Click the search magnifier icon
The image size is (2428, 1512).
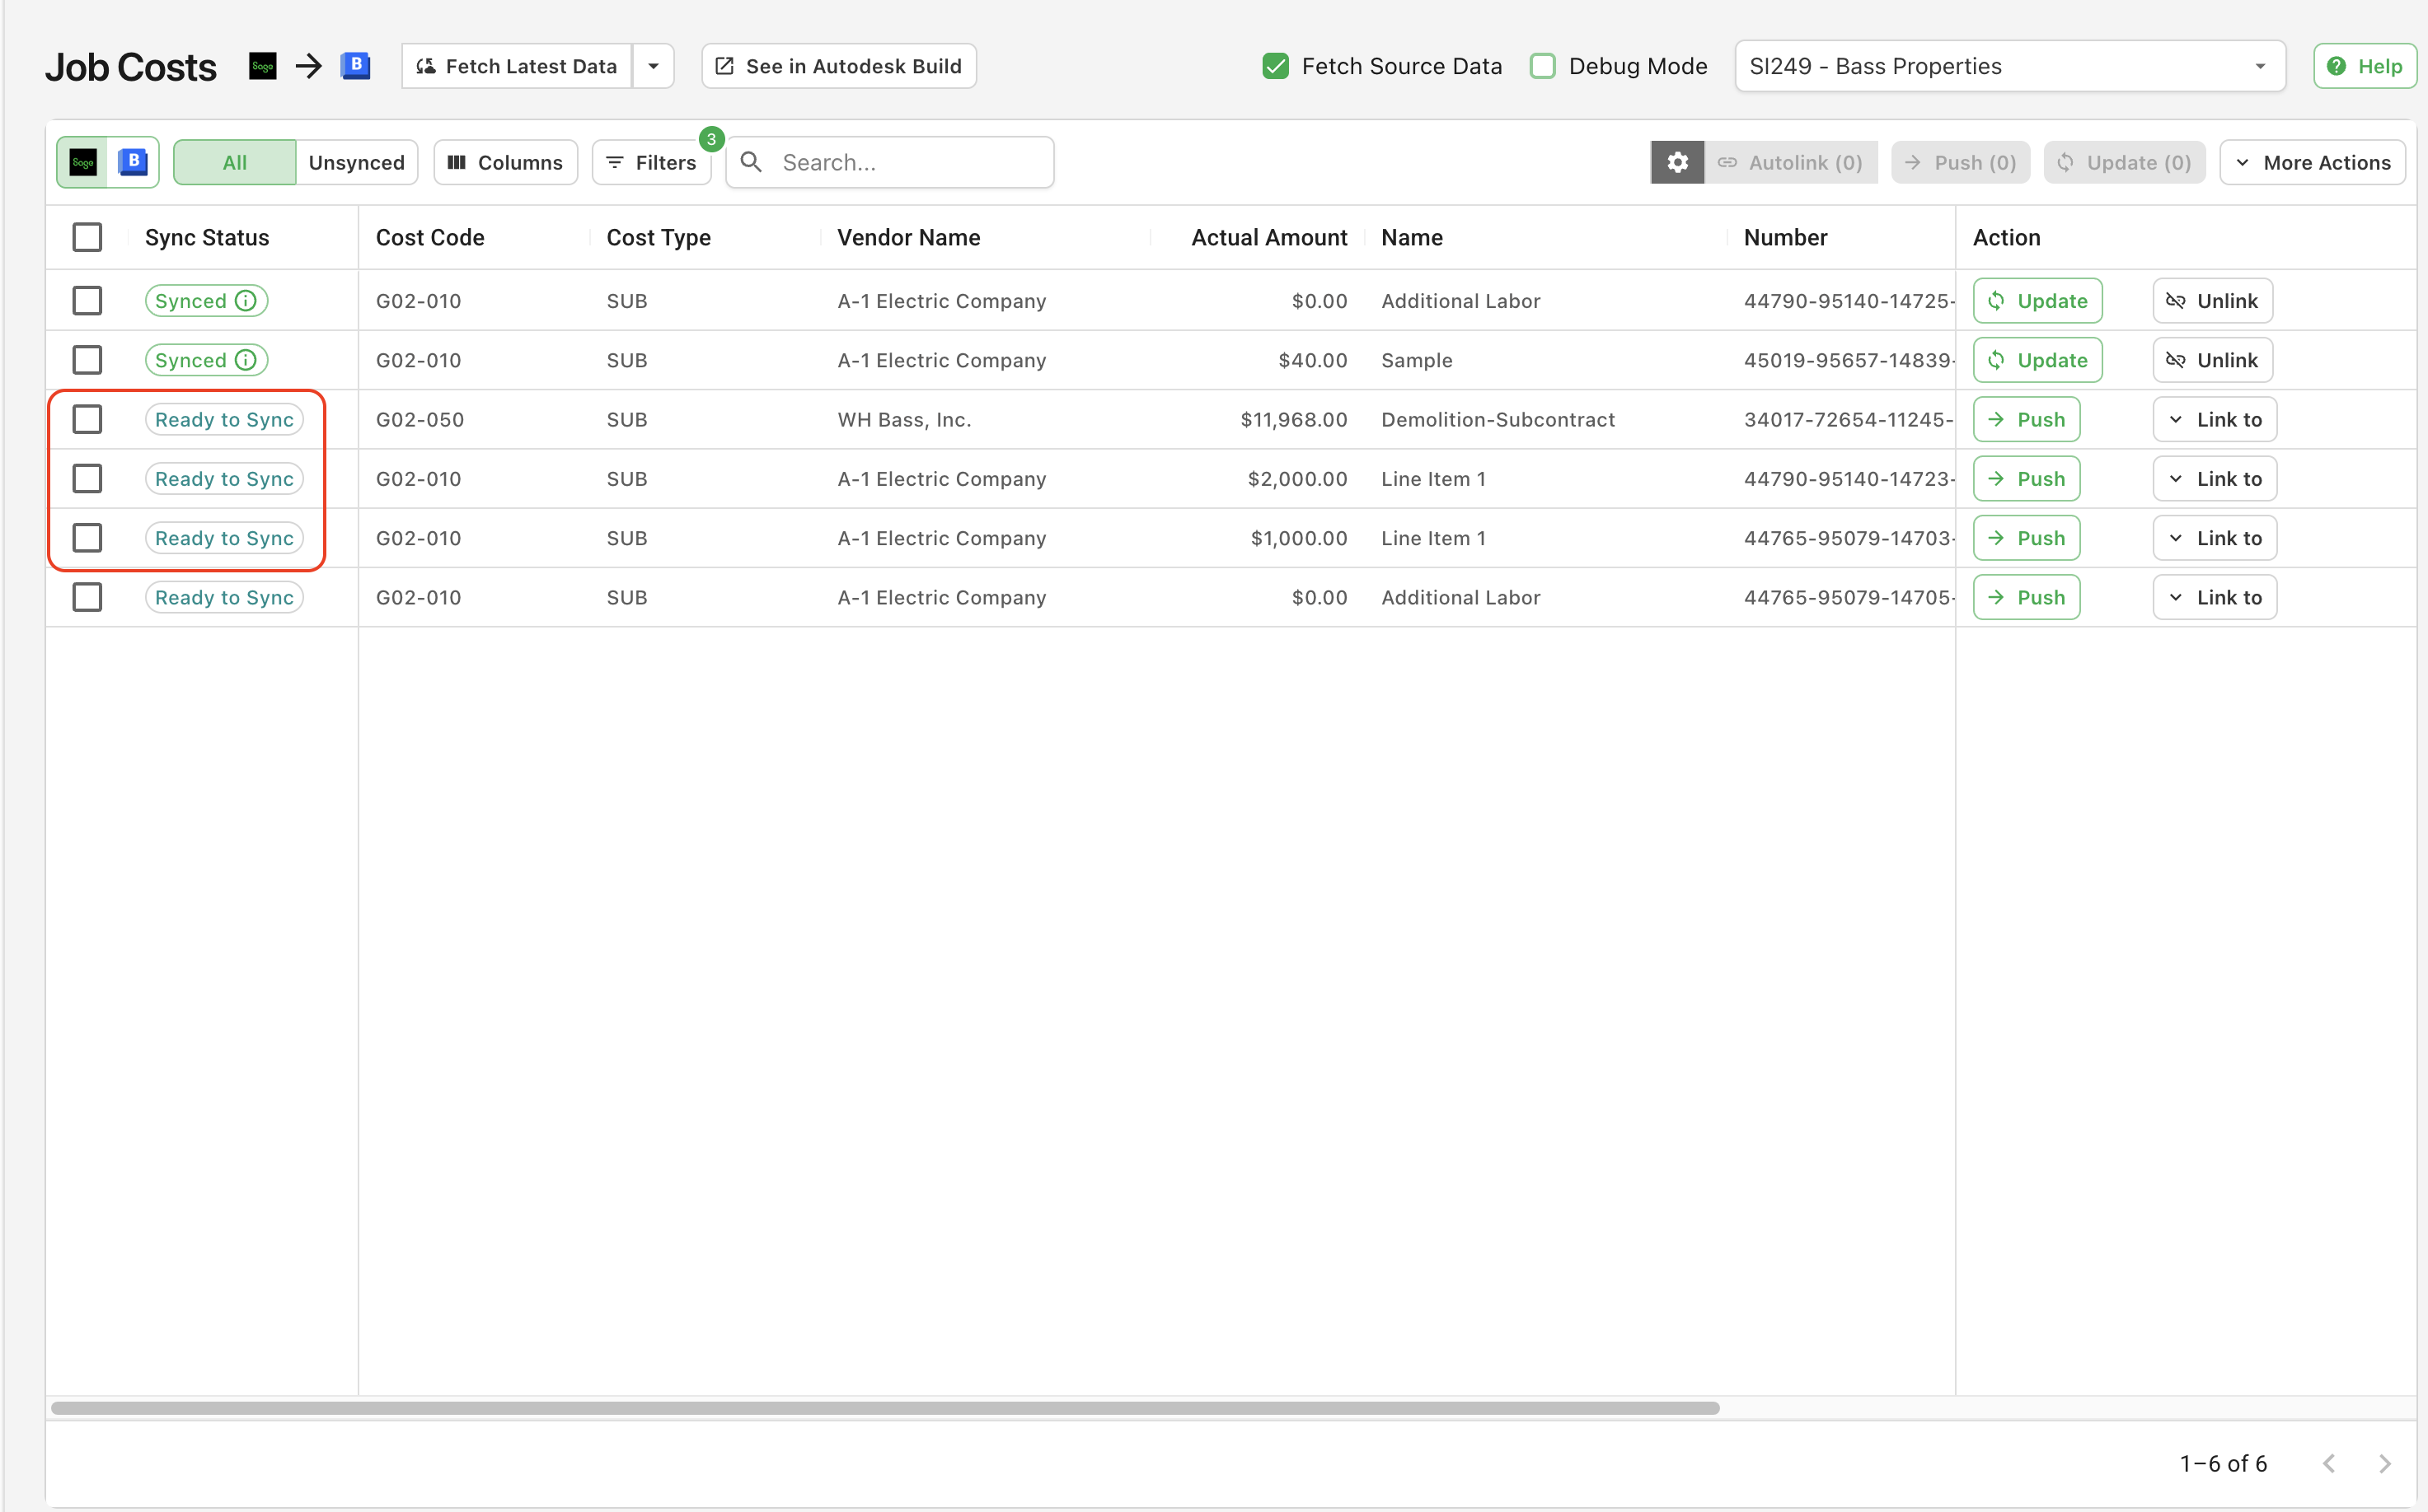click(x=752, y=162)
